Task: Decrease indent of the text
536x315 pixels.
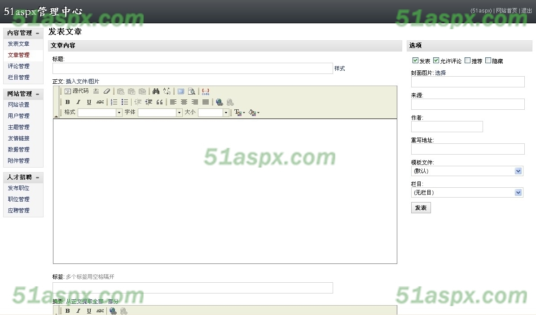Action: tap(138, 102)
